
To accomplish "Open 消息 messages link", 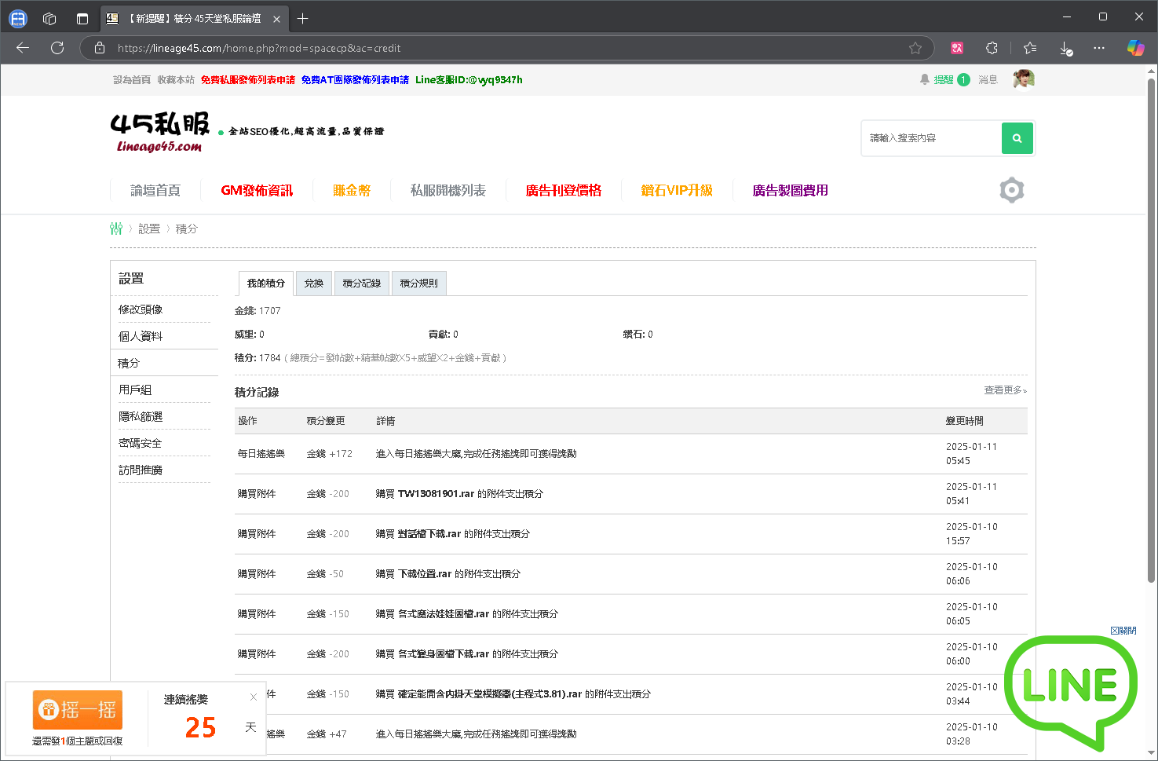I will click(988, 79).
